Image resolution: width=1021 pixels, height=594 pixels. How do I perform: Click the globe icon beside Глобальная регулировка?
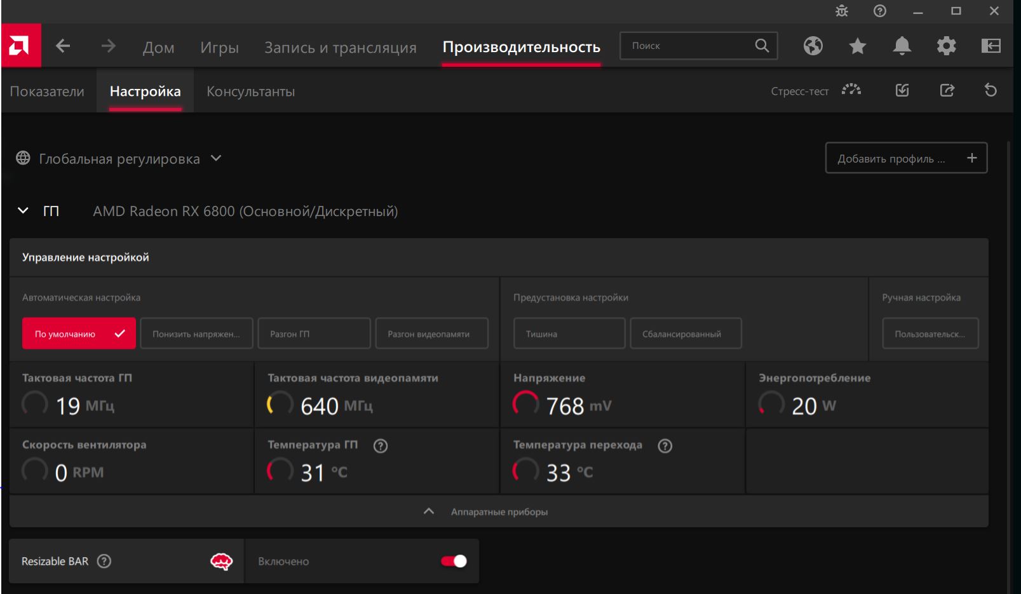(24, 158)
